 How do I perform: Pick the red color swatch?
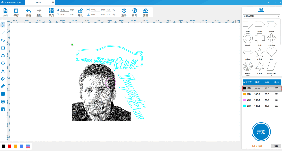tap(10, 147)
